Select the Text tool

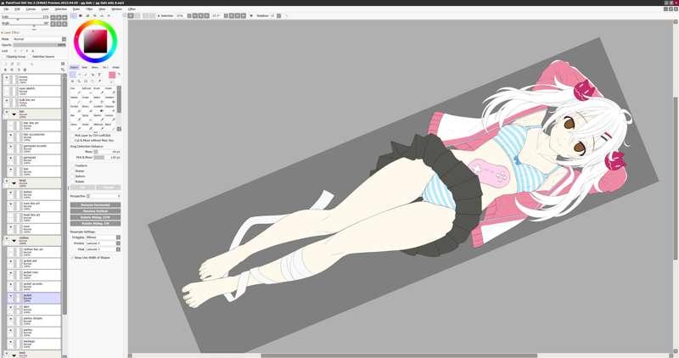[99, 75]
